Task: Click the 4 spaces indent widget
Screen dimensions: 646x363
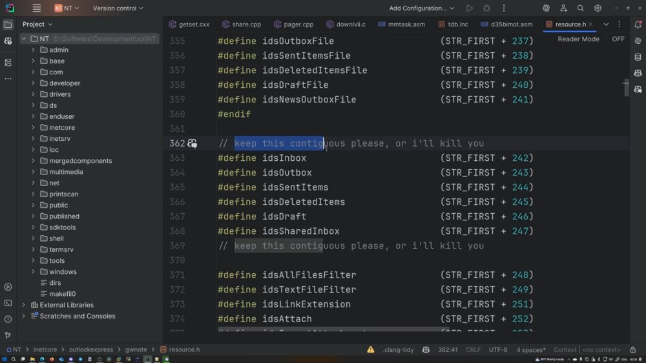Action: coord(530,349)
